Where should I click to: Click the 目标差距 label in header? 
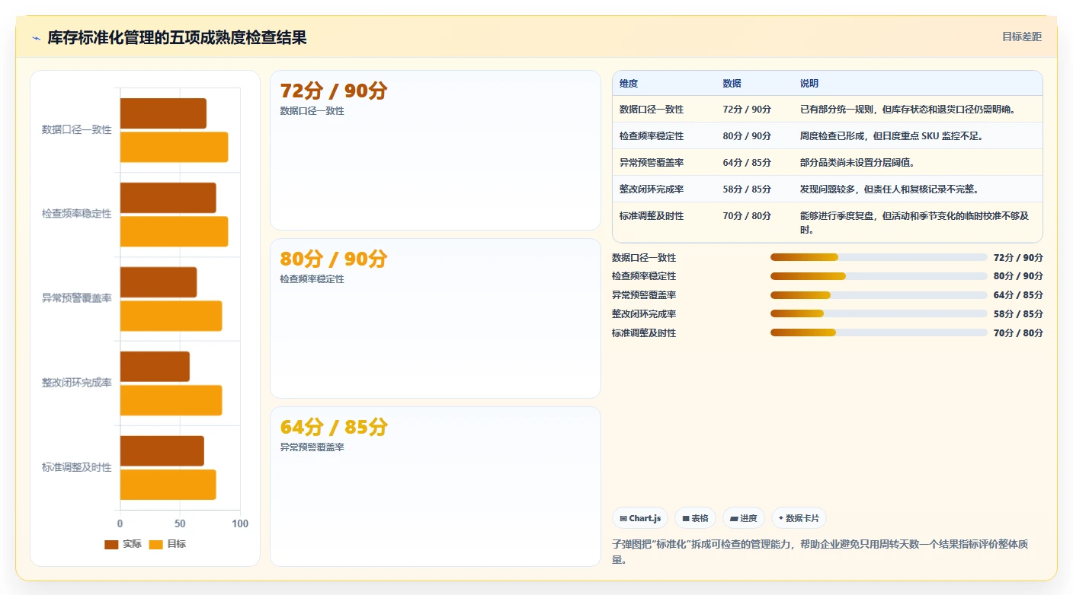[x=1021, y=37]
